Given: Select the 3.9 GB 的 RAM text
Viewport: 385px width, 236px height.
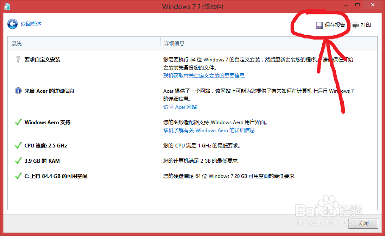Looking at the screenshot, I should click(42, 161).
